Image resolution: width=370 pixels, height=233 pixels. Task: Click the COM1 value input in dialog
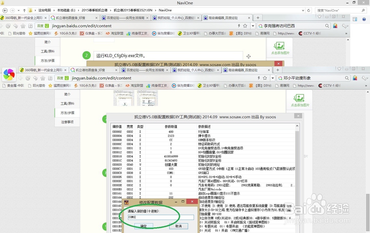coord(161,217)
